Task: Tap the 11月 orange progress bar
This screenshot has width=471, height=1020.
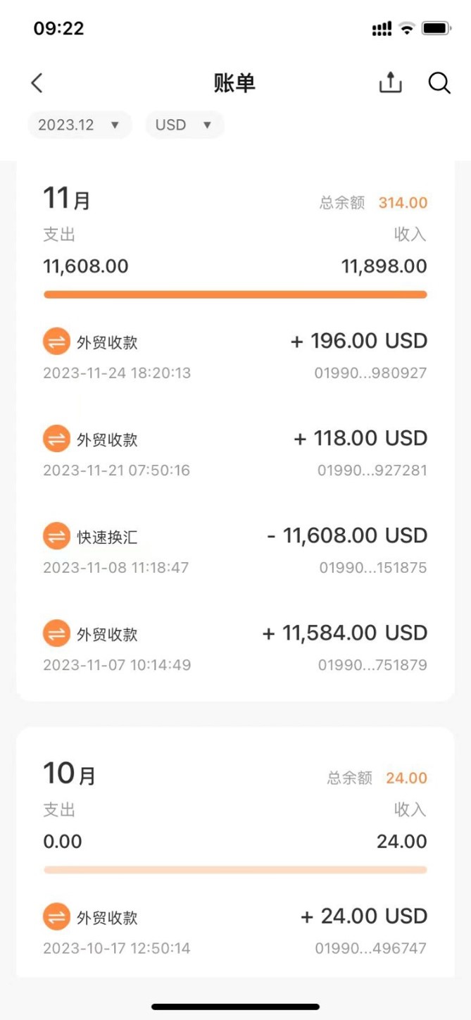Action: coord(235,294)
